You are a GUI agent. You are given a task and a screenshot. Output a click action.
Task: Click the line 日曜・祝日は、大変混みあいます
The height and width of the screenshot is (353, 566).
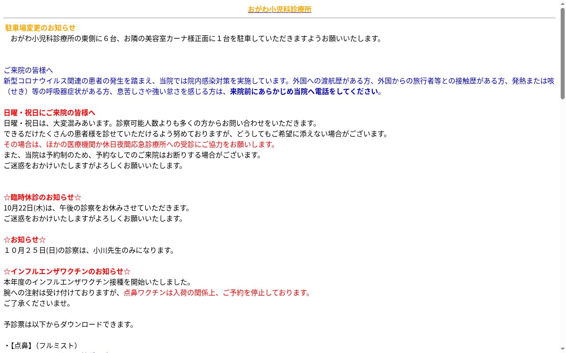pyautogui.click(x=161, y=123)
